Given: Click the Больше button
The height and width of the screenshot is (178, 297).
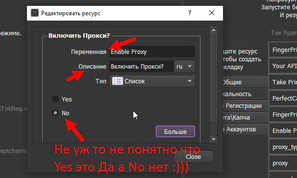Looking at the screenshot, I should [175, 131].
